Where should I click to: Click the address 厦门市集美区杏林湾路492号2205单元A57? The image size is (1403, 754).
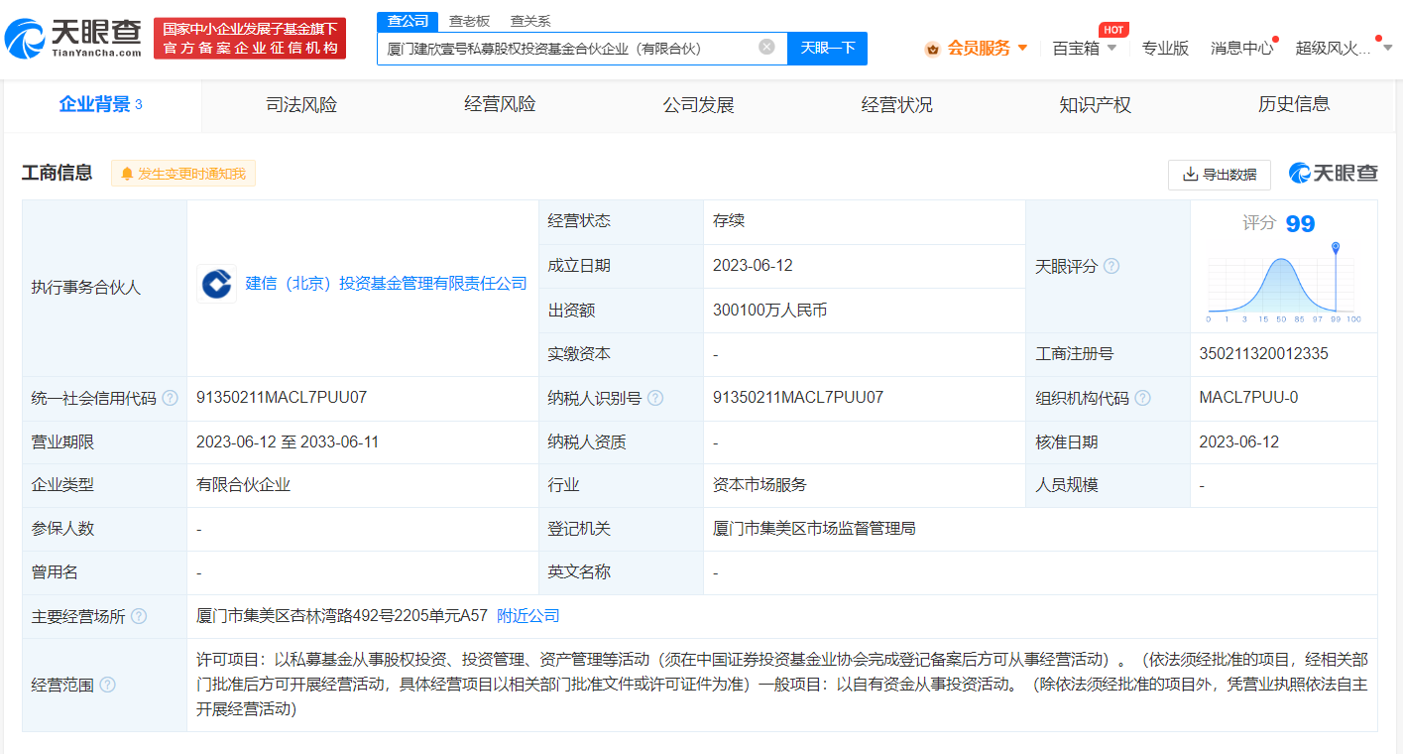(342, 616)
